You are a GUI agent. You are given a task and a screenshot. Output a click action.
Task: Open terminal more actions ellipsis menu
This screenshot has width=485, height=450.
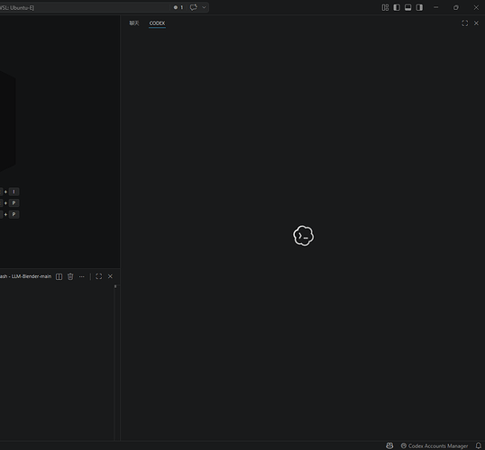tap(82, 276)
